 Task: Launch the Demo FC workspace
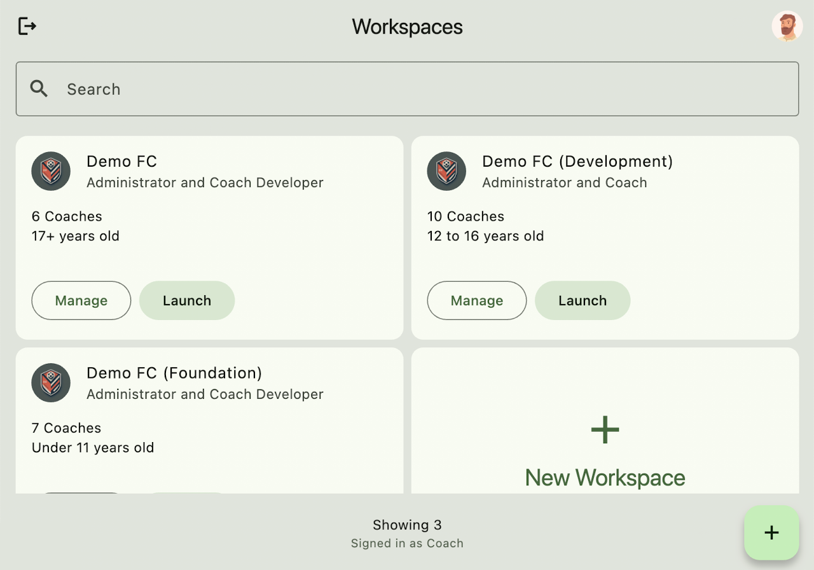coord(187,300)
